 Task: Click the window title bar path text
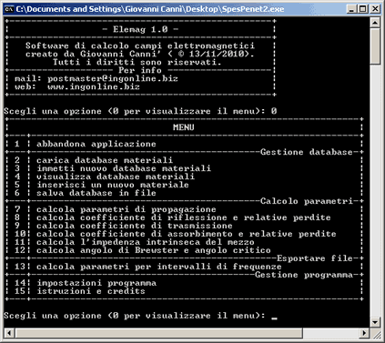pyautogui.click(x=150, y=9)
